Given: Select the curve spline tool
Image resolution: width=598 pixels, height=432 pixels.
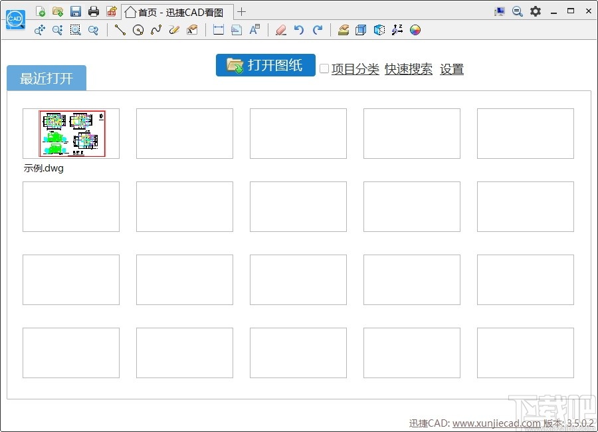Looking at the screenshot, I should click(156, 30).
